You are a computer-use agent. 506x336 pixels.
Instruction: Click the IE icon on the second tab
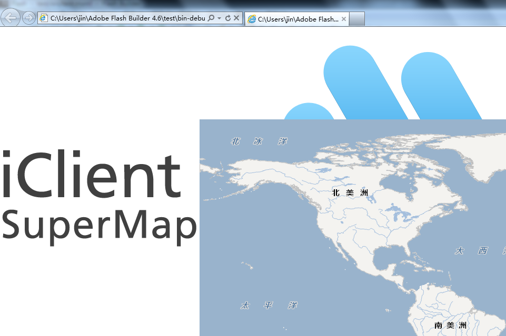pos(252,19)
